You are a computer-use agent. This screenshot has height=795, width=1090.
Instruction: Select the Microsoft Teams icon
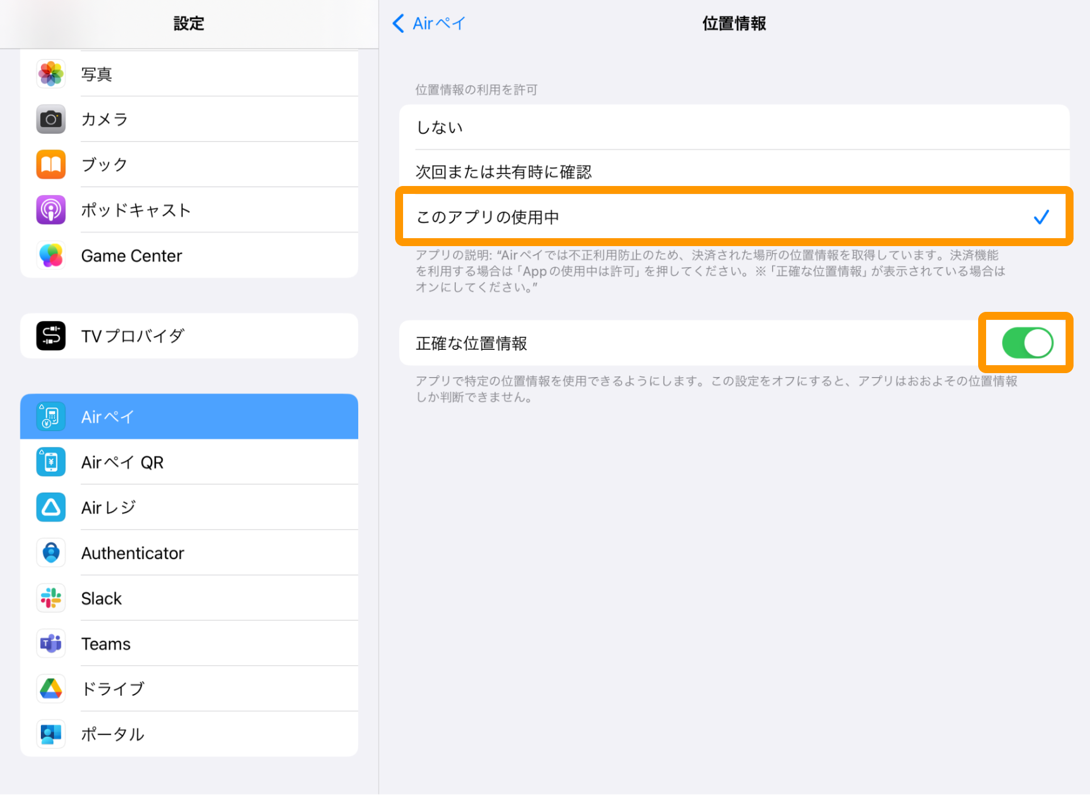(x=51, y=644)
